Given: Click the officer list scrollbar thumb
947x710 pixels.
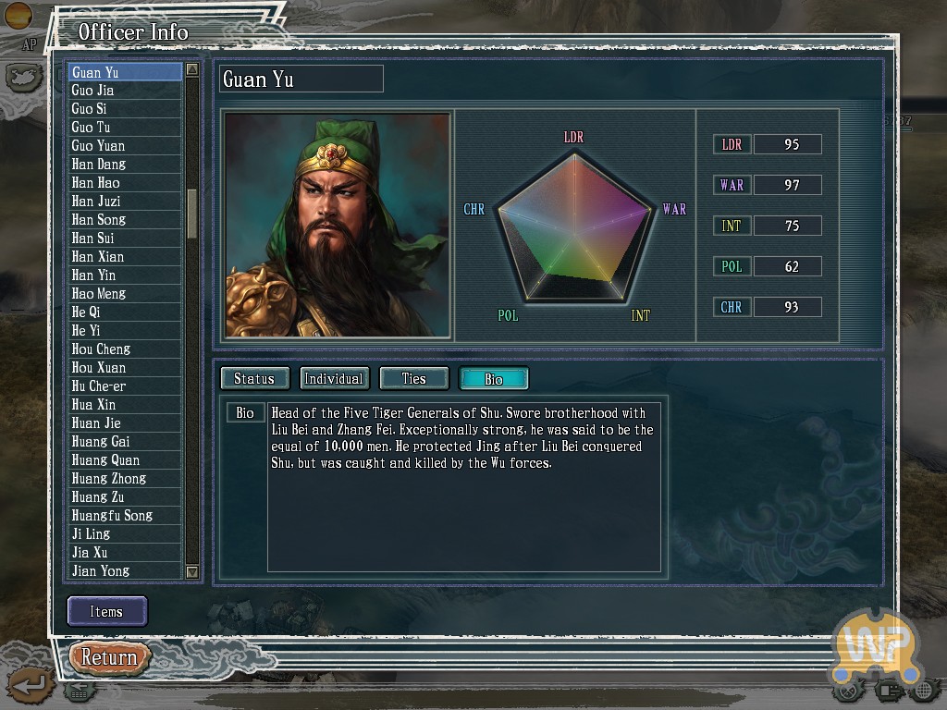Looking at the screenshot, I should (192, 214).
